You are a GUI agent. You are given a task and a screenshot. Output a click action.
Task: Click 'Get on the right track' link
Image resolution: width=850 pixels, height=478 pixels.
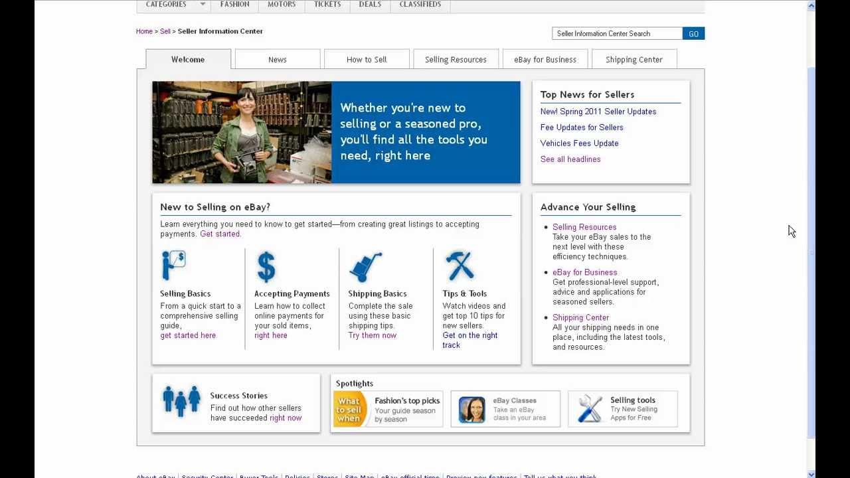point(470,340)
